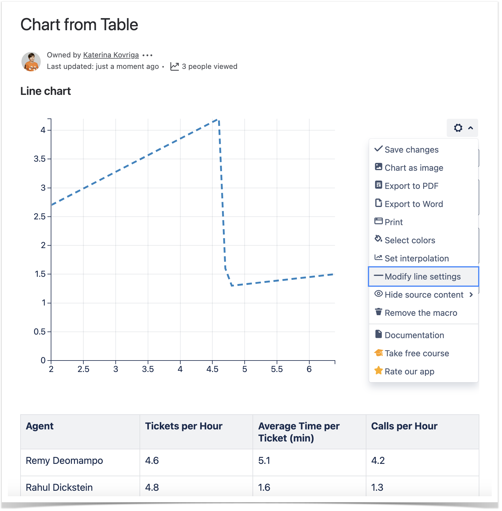Click the page owner avatar thumbnail
Screen dimensions: 502x511
tap(31, 62)
